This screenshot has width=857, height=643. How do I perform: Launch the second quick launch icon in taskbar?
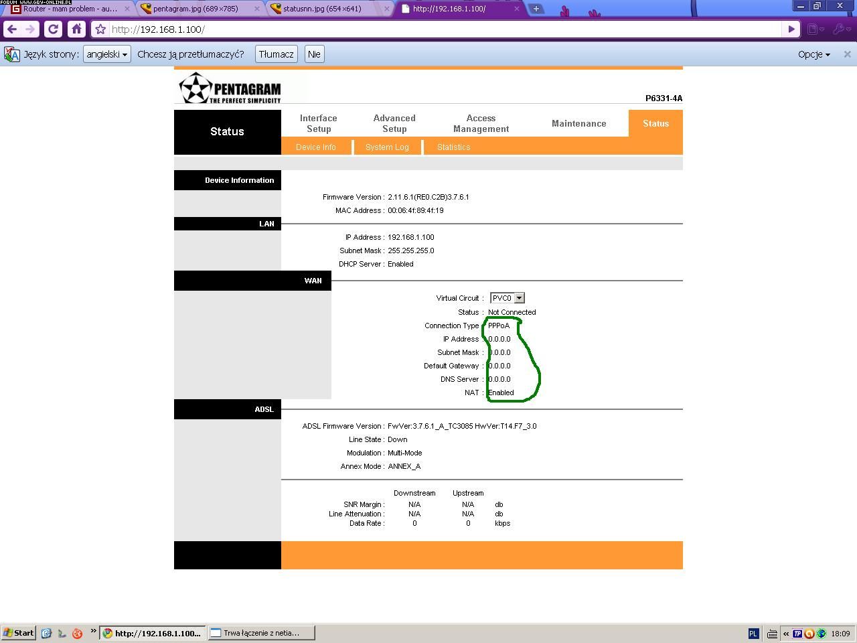(x=62, y=633)
